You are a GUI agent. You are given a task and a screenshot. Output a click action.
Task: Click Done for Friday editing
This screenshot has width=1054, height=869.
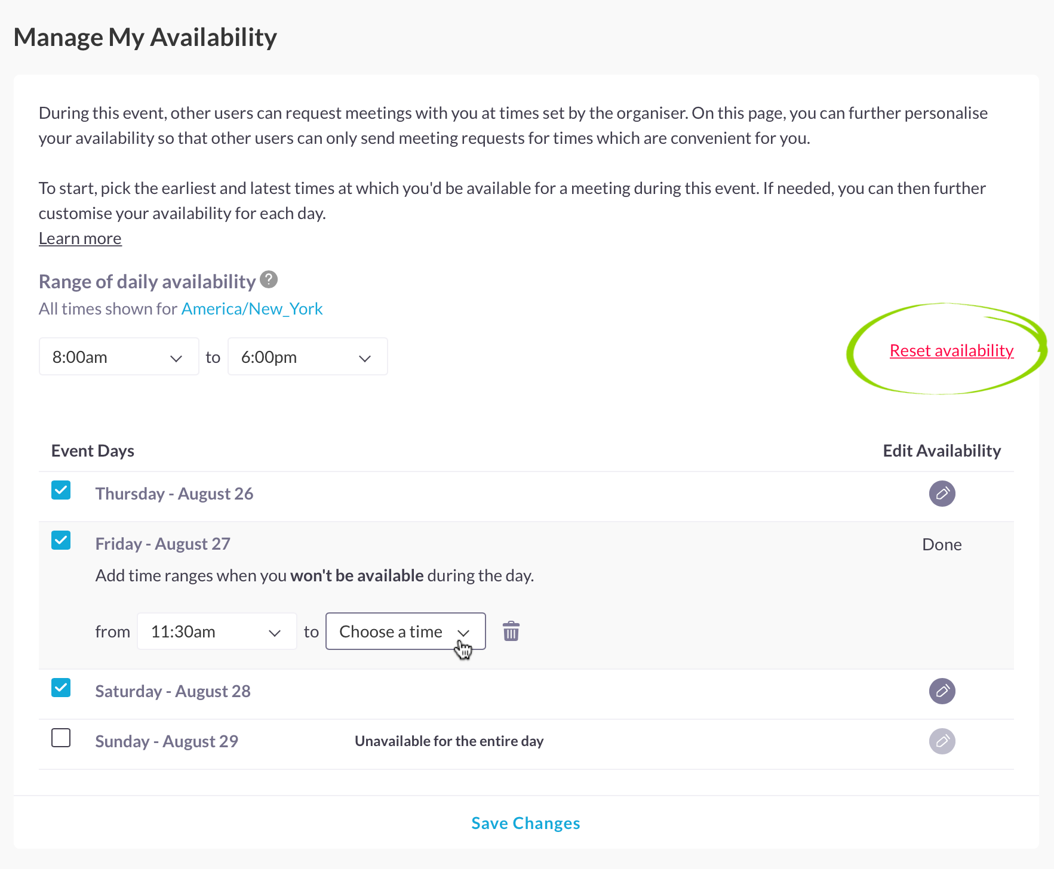[x=942, y=545]
